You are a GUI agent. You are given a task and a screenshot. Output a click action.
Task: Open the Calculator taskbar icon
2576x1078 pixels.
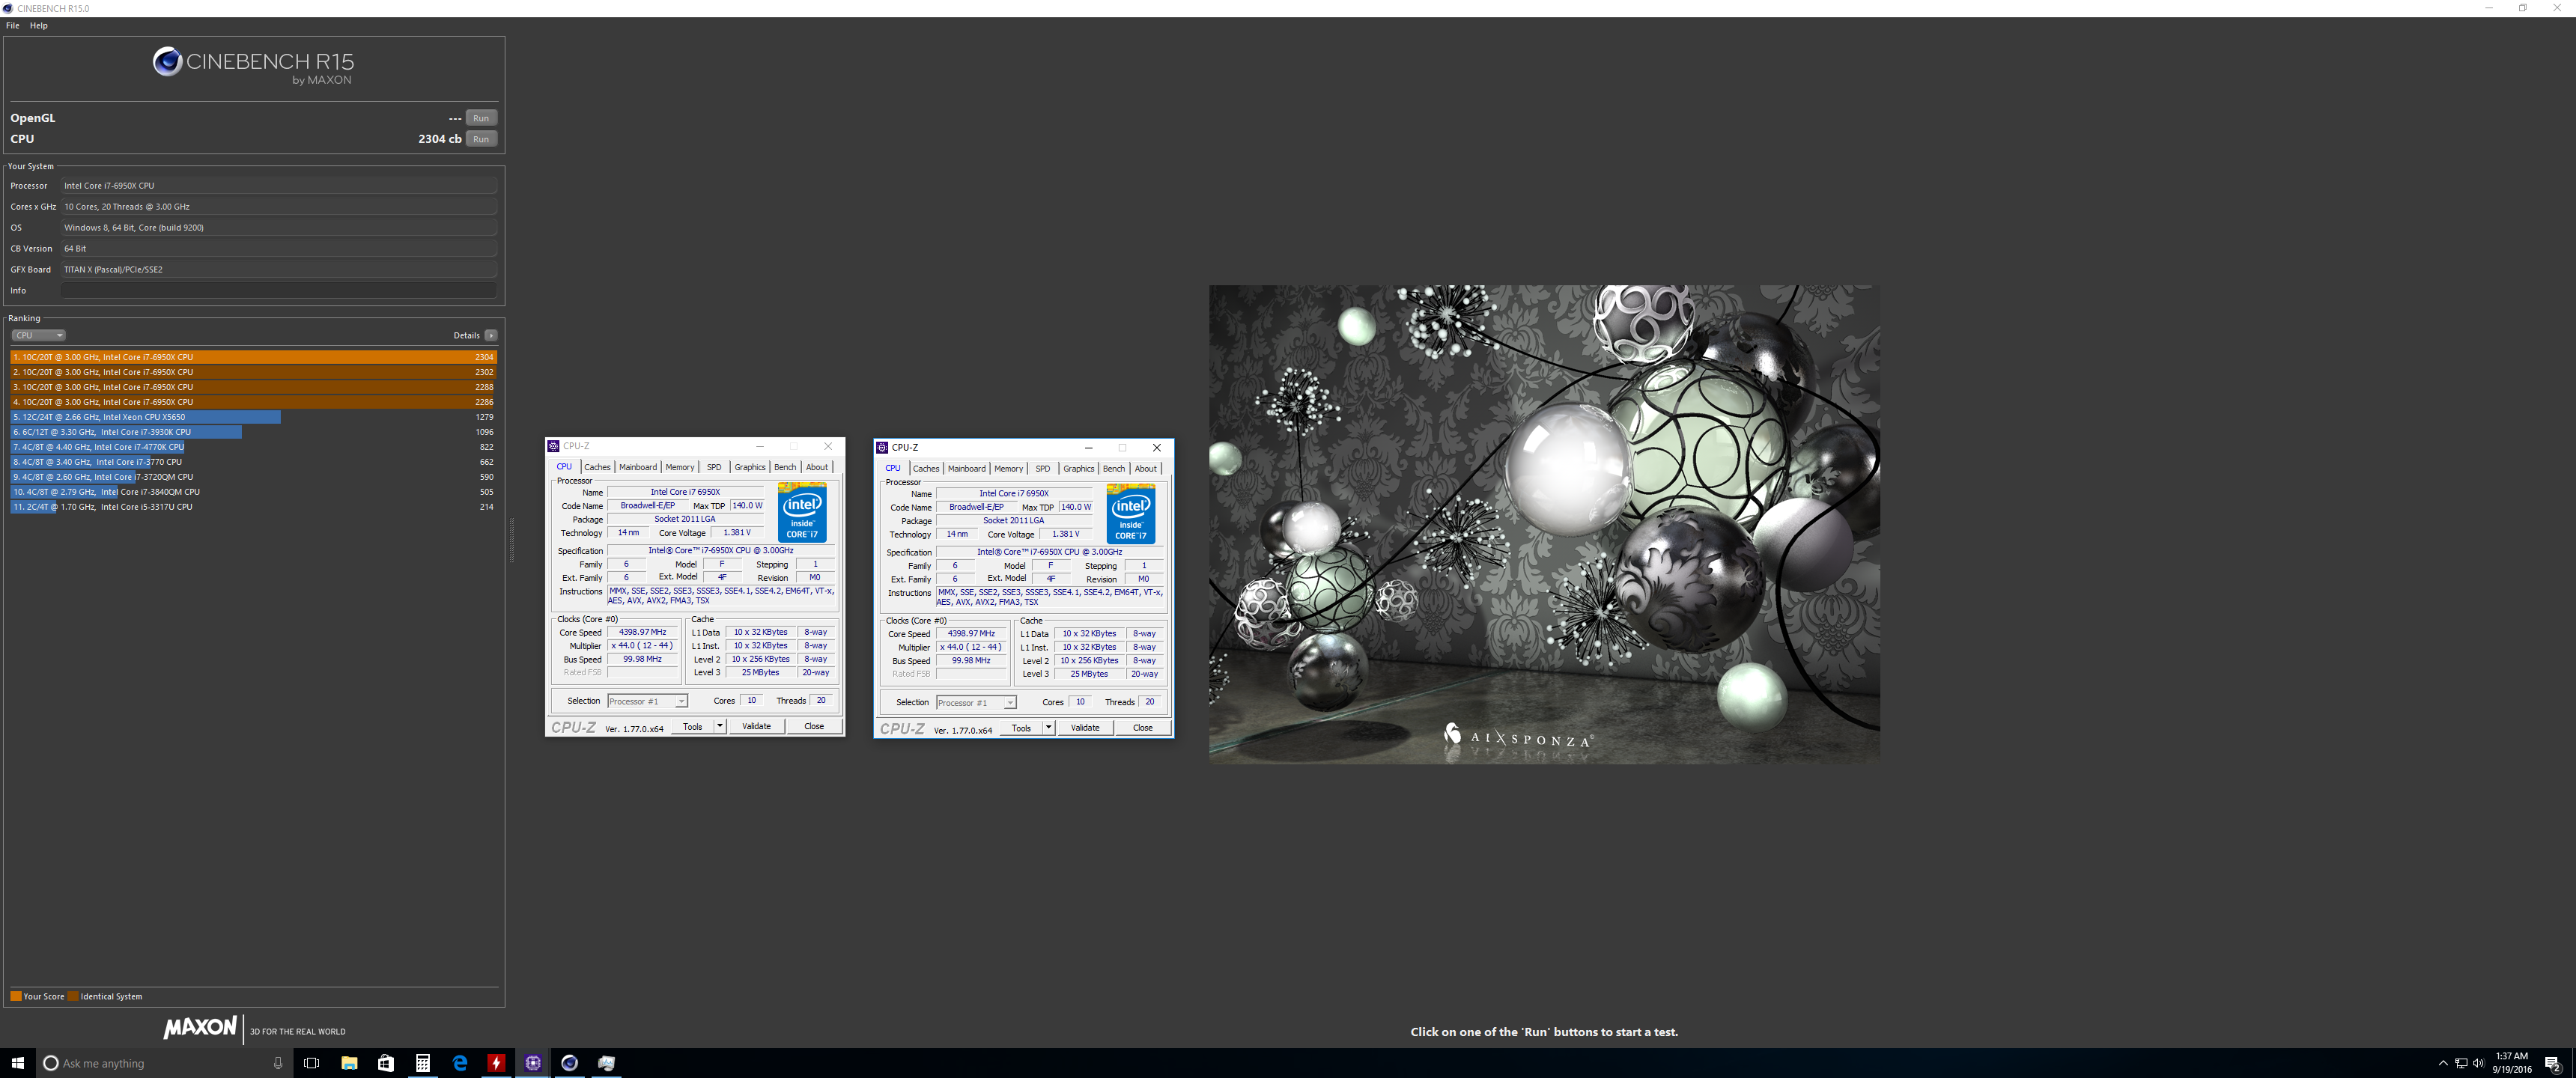coord(423,1063)
